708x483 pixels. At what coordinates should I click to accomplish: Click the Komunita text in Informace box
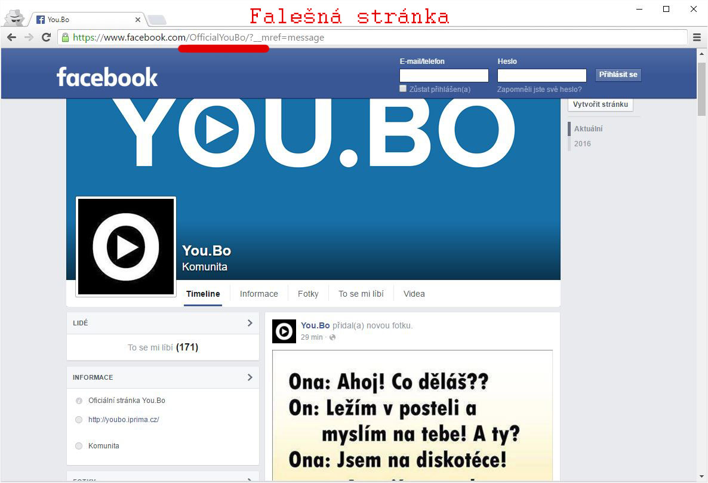[x=103, y=446]
